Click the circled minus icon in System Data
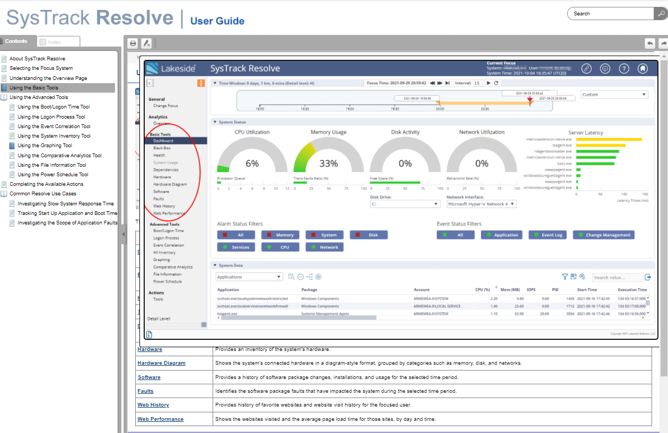This screenshot has width=668, height=433. coord(300,277)
